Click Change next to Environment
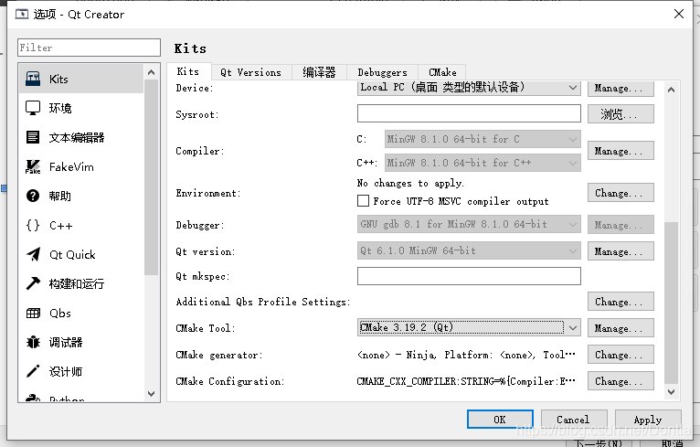The height and width of the screenshot is (447, 700). coord(620,193)
